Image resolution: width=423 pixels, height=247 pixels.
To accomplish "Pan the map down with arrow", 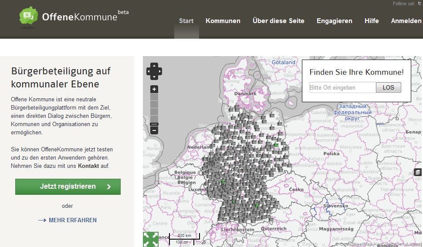I will tap(154, 77).
